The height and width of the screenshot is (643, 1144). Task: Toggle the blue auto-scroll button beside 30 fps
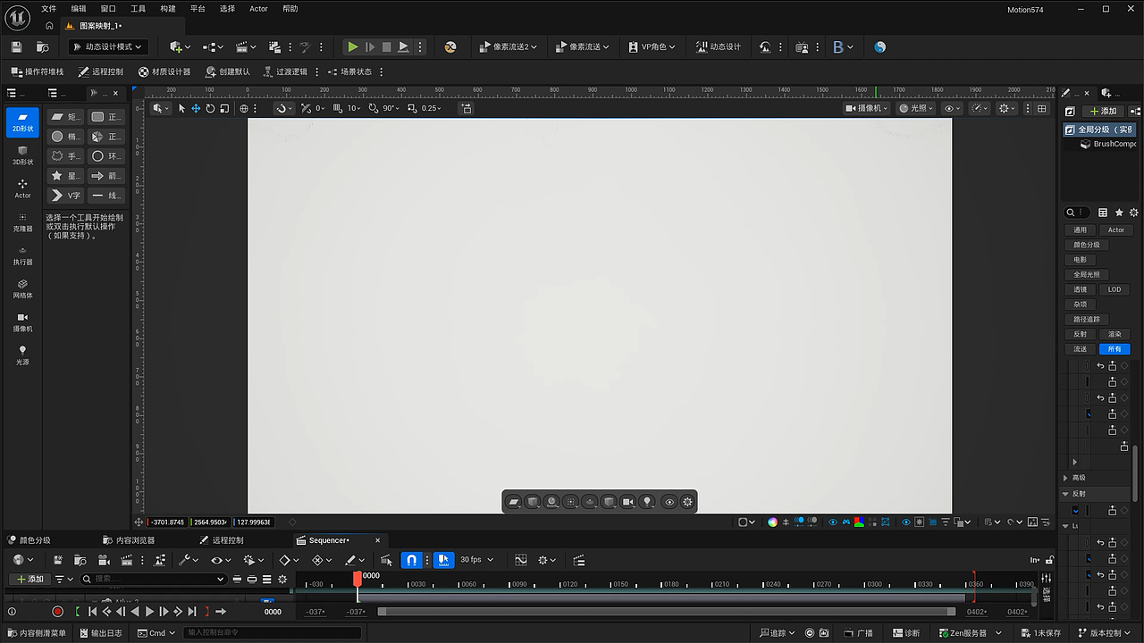point(444,560)
